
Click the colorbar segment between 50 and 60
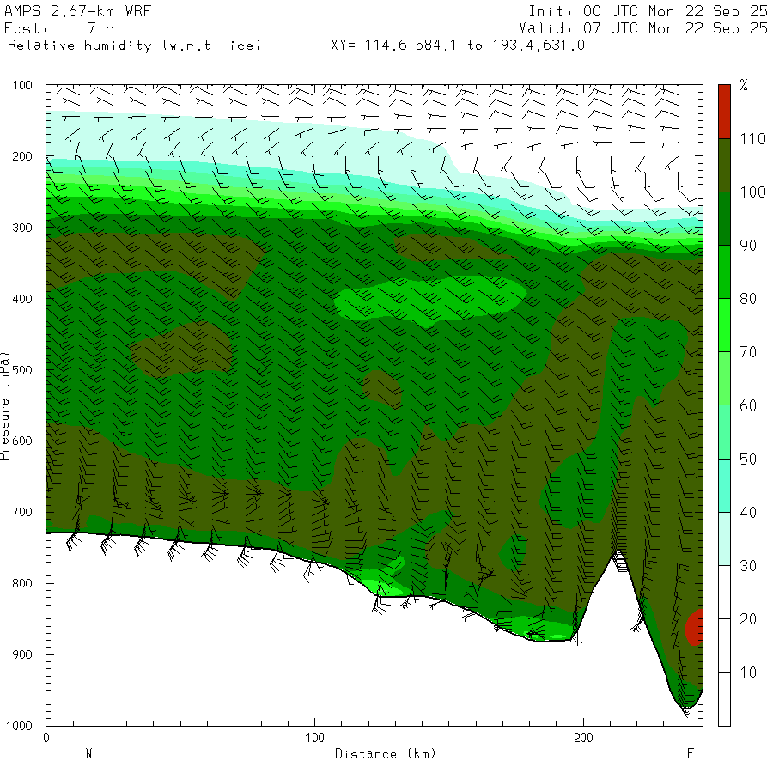tap(724, 432)
